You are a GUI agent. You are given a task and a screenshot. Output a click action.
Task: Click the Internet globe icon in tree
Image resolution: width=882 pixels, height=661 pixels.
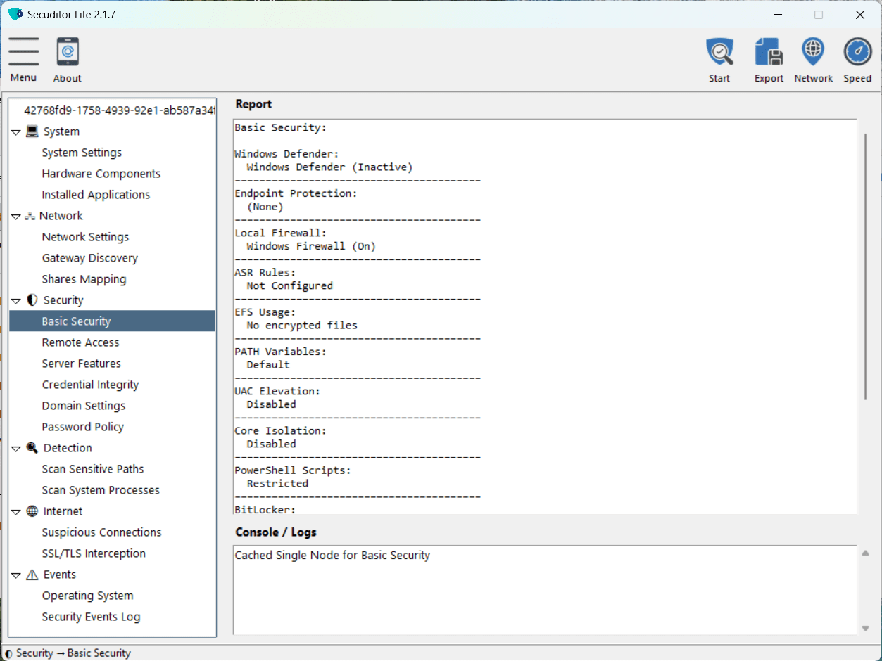(32, 511)
